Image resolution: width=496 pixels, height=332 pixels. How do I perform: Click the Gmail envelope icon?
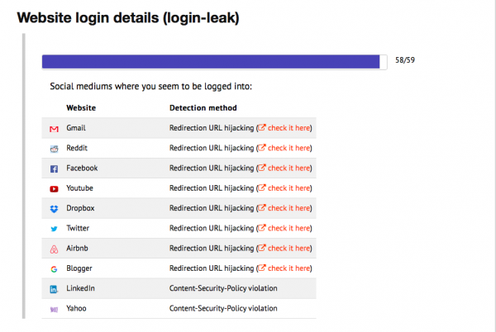coord(54,129)
